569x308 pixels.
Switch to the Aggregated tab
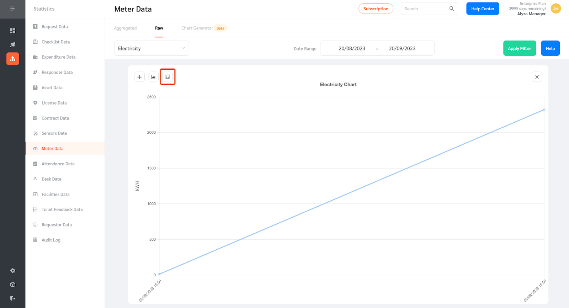tap(125, 28)
